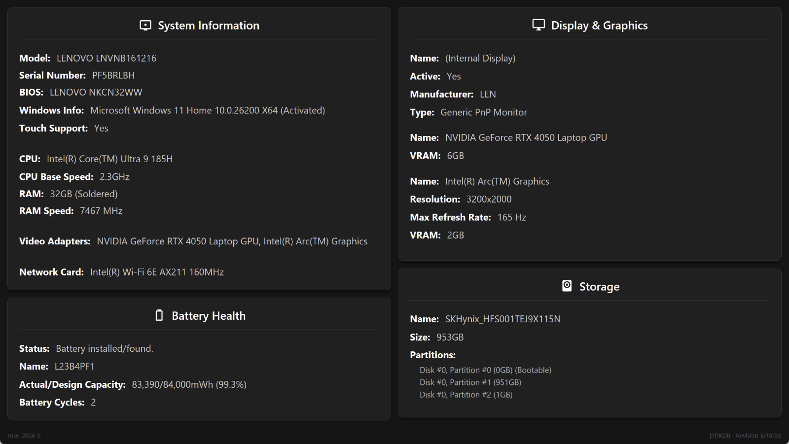Image resolution: width=789 pixels, height=444 pixels.
Task: Click Max Refresh Rate 165 Hz
Action: pyautogui.click(x=512, y=217)
